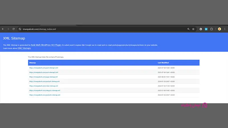Click the browser back arrow
This screenshot has height=128, width=228.
[x=3, y=29]
